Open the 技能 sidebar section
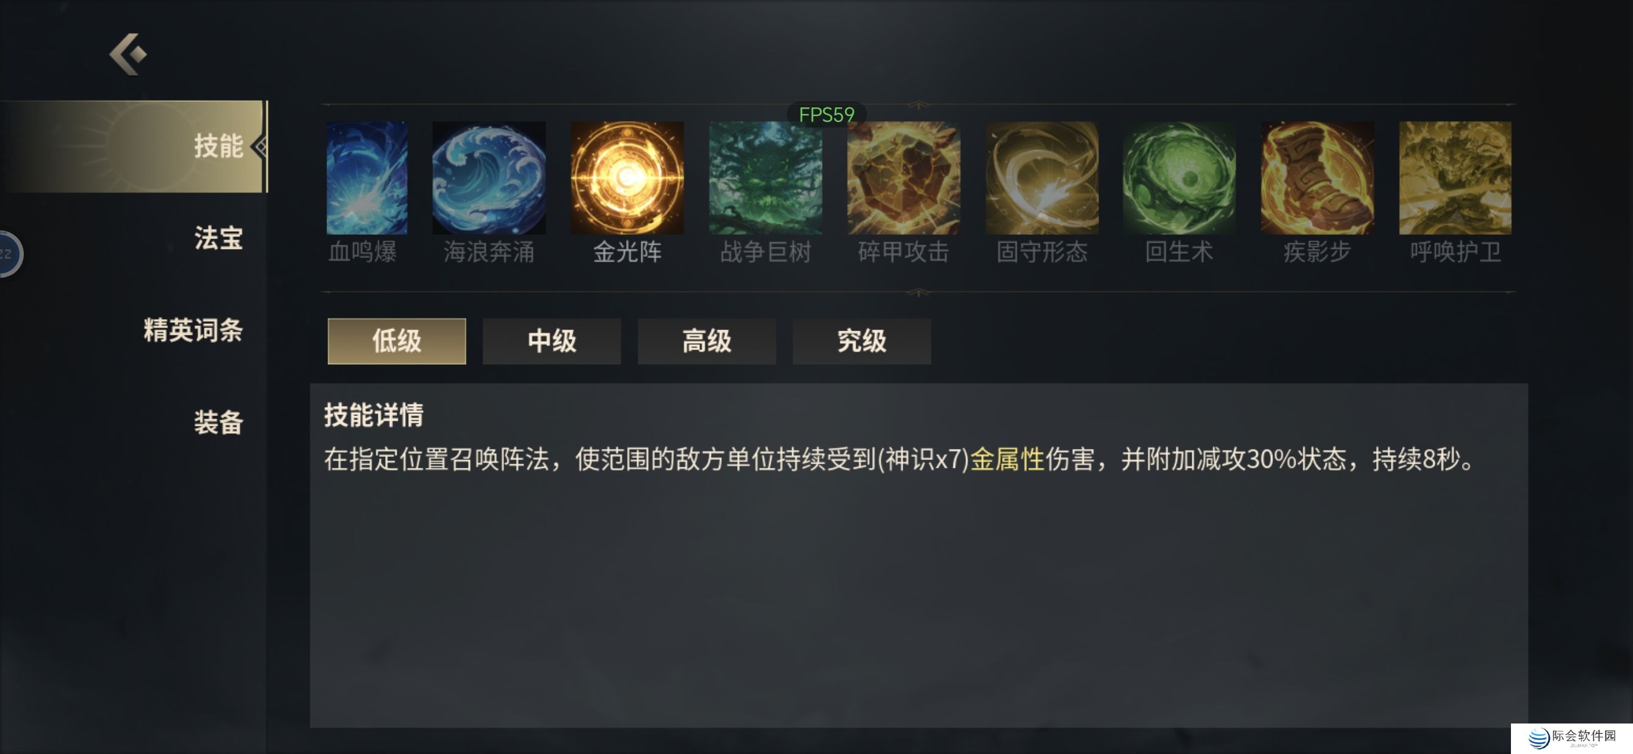The width and height of the screenshot is (1633, 754). pos(133,146)
